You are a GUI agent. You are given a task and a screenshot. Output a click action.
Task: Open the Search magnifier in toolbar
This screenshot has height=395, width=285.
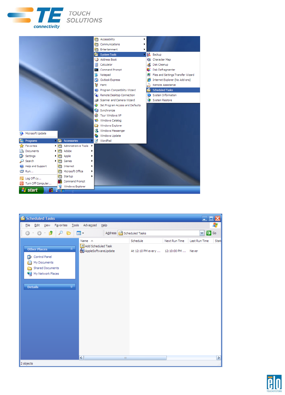(61, 233)
